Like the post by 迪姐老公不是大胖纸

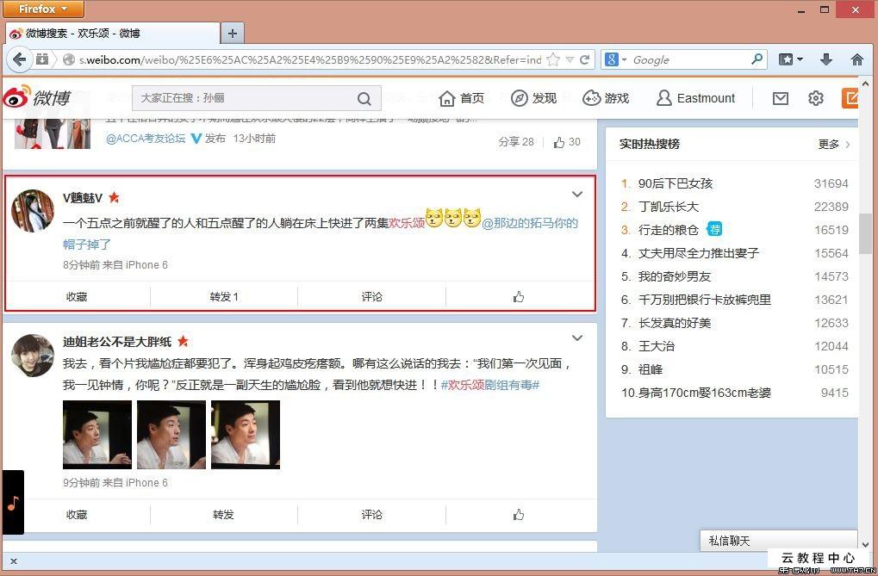[519, 515]
